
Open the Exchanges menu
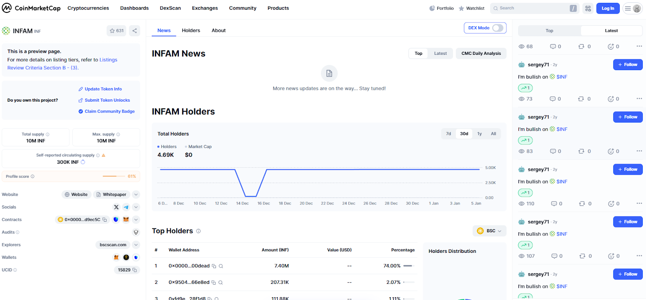205,8
